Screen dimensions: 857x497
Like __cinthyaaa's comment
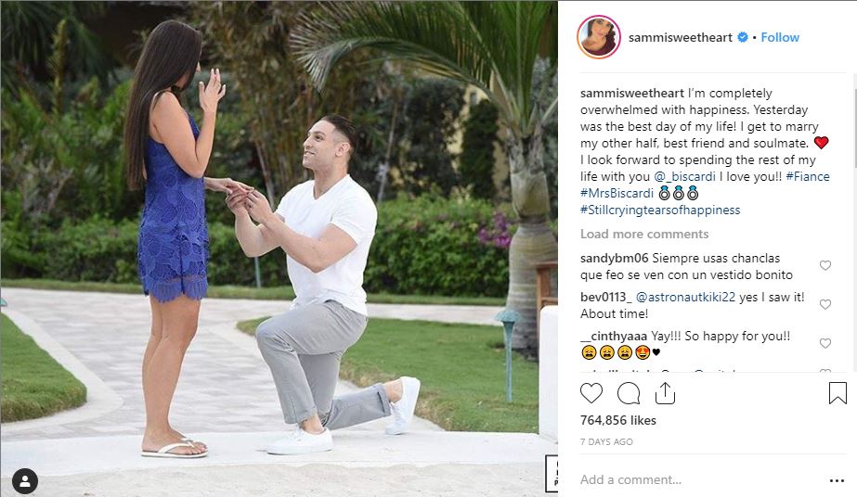(x=825, y=343)
